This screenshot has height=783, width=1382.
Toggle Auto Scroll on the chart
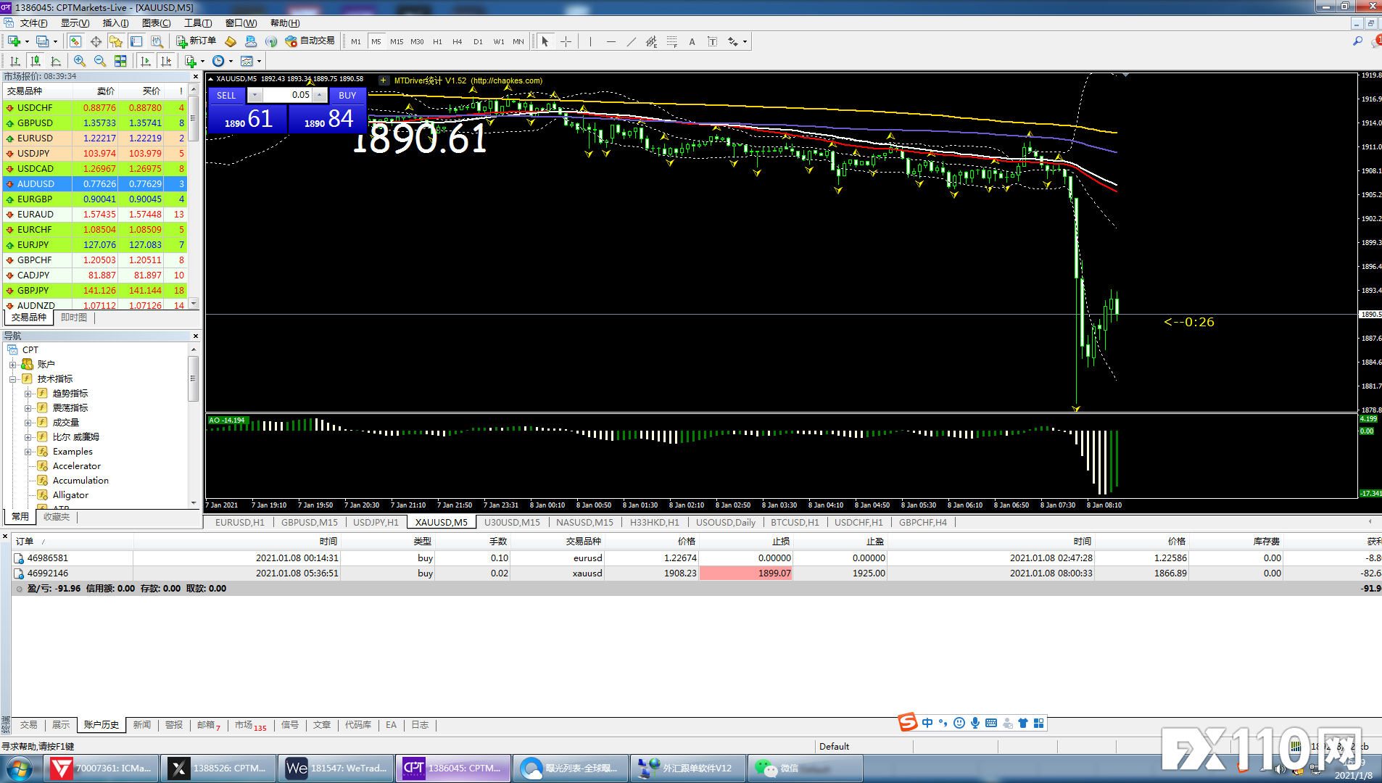[146, 61]
